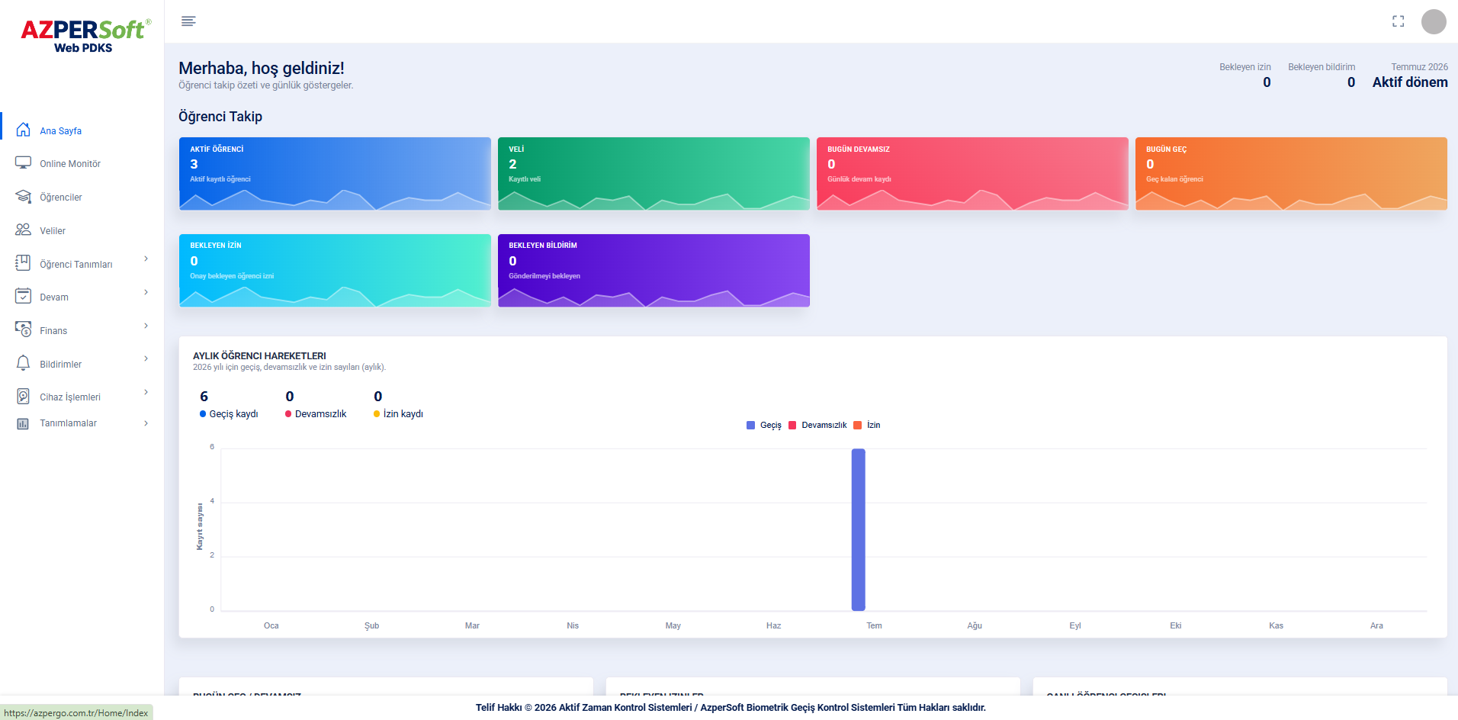This screenshot has width=1458, height=720.
Task: Click the AZPERSoft Web PDKS logo
Action: point(85,36)
